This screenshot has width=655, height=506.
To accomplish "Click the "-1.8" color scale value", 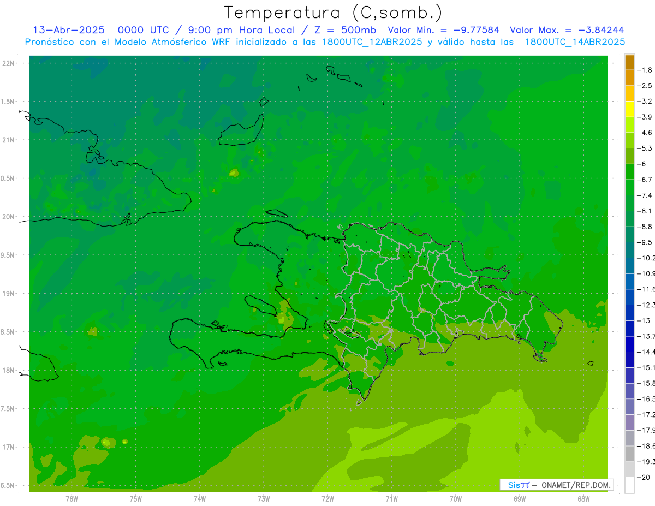I will click(644, 70).
